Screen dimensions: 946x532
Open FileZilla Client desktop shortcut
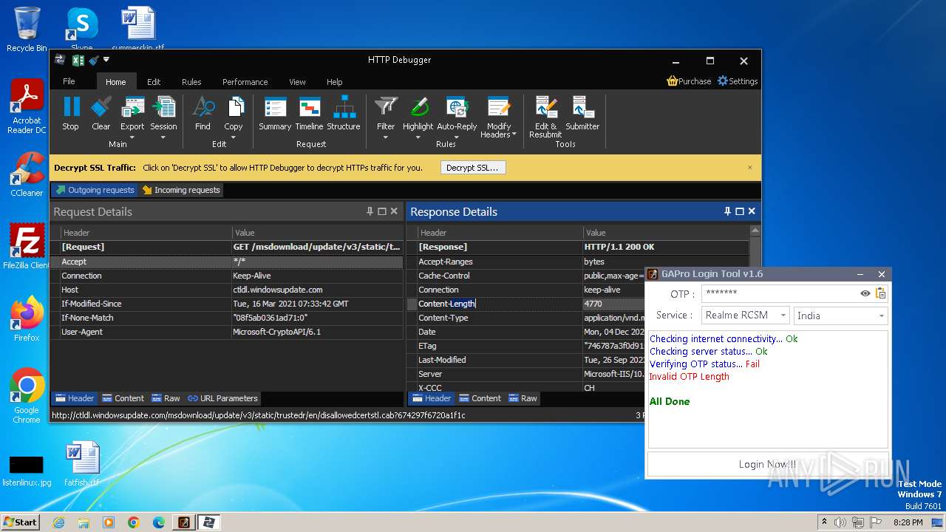click(27, 246)
